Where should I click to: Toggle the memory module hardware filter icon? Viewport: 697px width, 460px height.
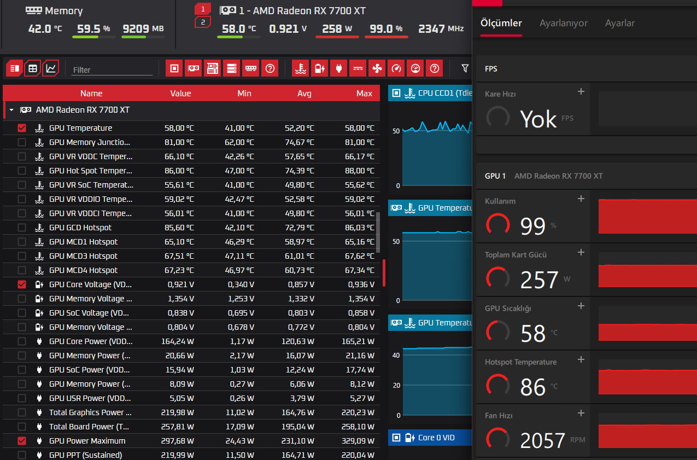point(251,68)
